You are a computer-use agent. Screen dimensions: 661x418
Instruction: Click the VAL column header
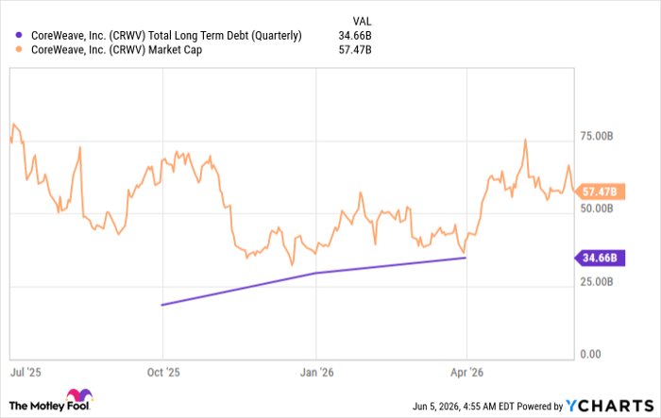(x=362, y=21)
